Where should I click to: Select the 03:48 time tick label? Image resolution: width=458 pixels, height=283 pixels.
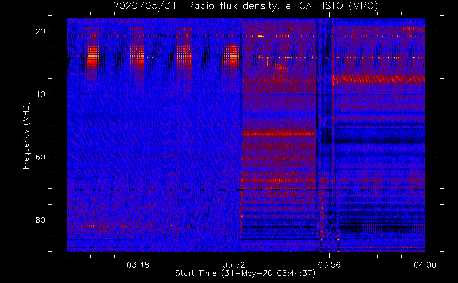click(138, 265)
